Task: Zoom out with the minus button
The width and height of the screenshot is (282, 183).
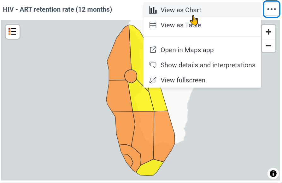Action: (x=268, y=46)
